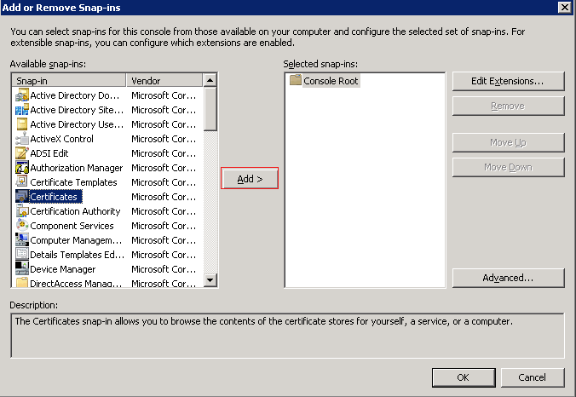Viewport: 576px width, 397px height.
Task: Select Certificate Templates in the list
Action: point(73,182)
